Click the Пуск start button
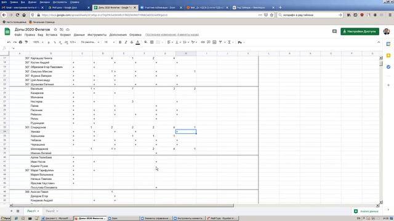394x221 pixels. (6, 219)
